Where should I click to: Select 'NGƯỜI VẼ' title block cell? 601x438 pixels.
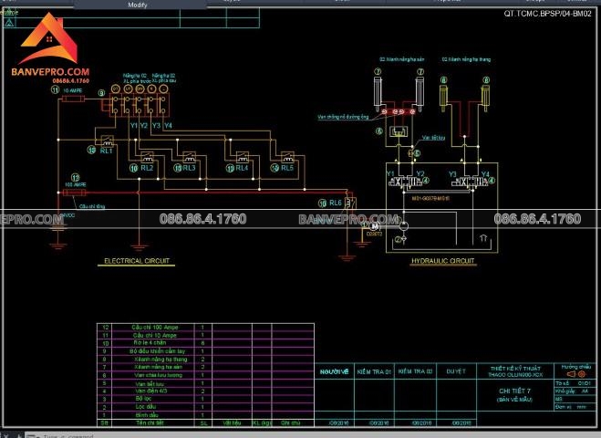coord(334,371)
